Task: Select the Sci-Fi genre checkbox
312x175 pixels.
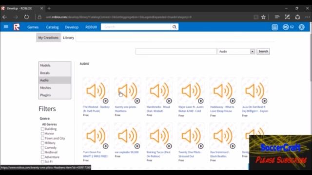Action: pos(42,161)
